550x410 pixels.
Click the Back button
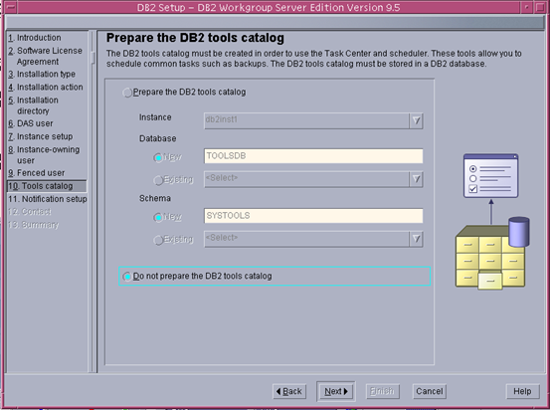[x=289, y=391]
